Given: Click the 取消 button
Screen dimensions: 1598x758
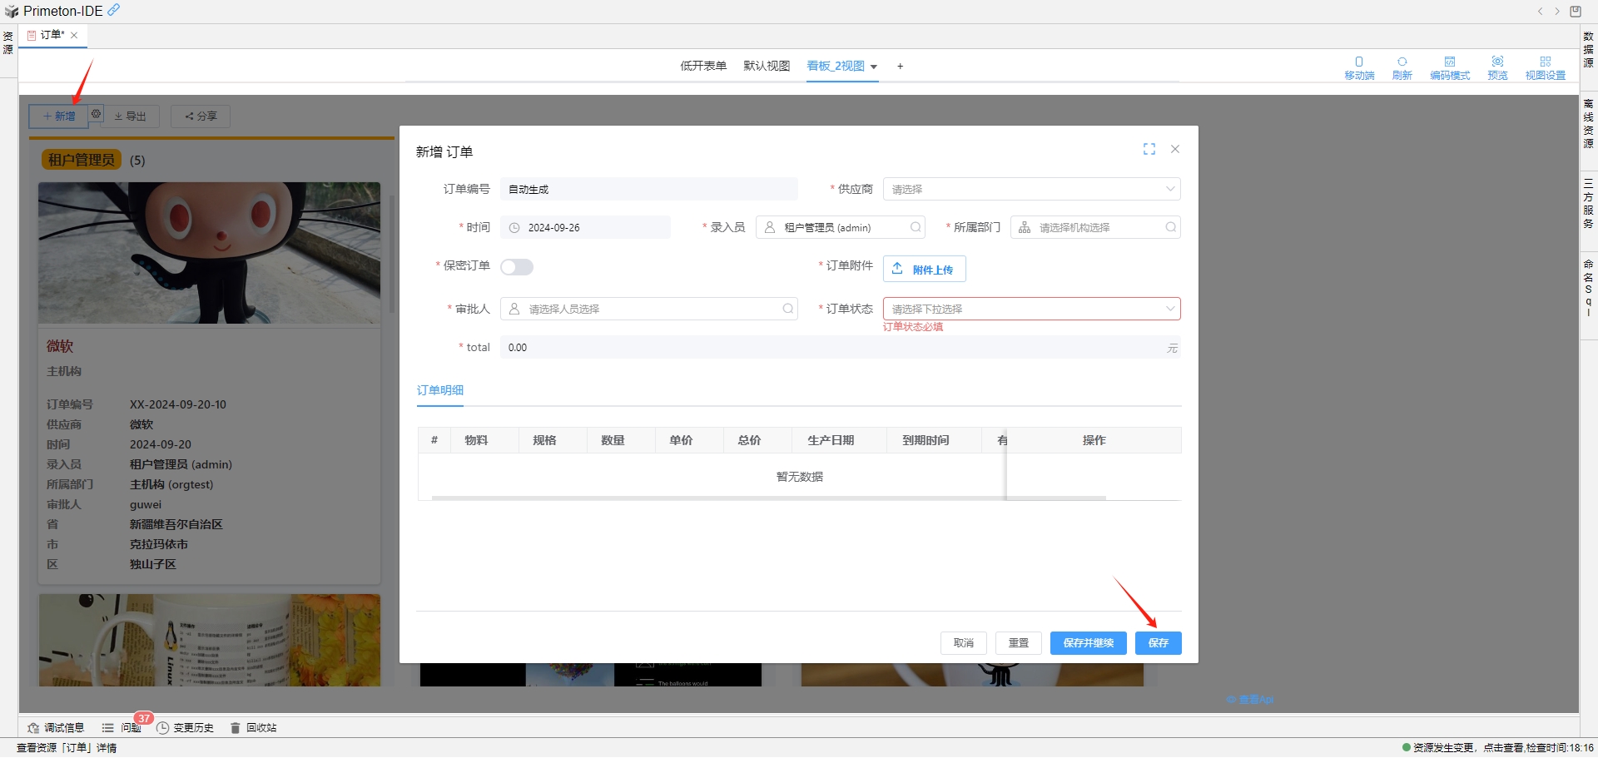Looking at the screenshot, I should point(963,643).
